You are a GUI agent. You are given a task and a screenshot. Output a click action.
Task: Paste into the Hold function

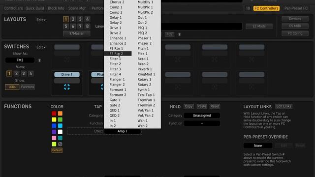pyautogui.click(x=201, y=106)
